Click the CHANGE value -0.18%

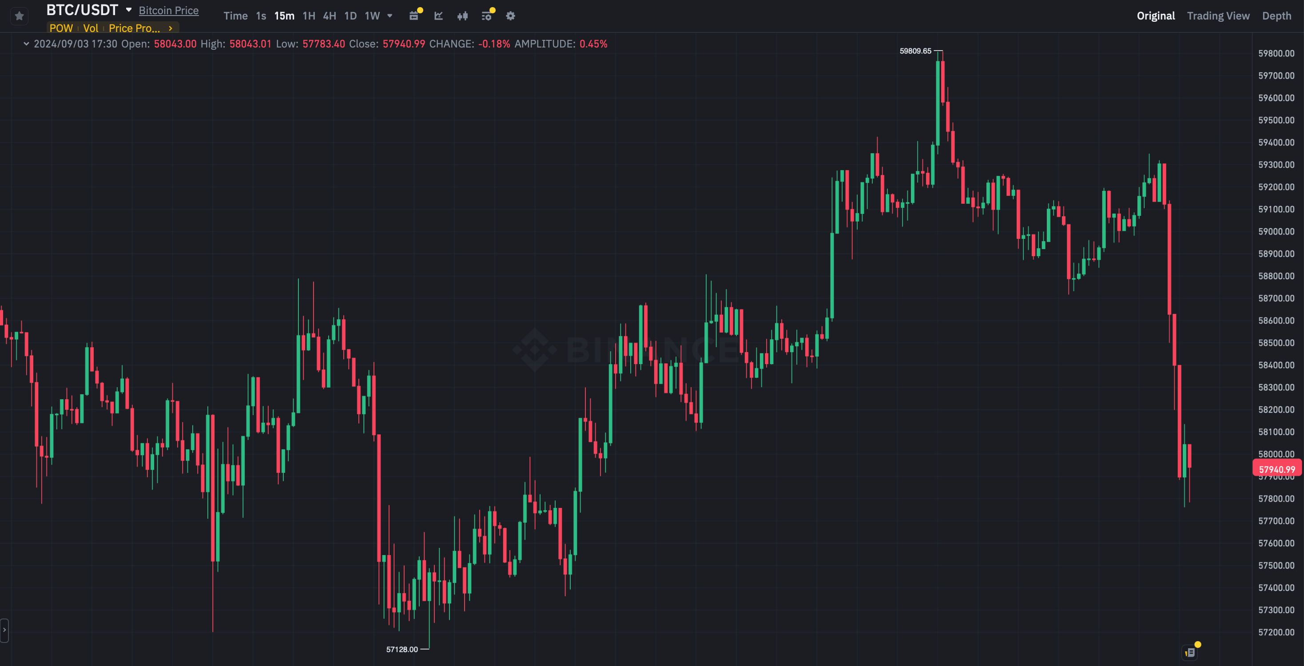pyautogui.click(x=494, y=44)
